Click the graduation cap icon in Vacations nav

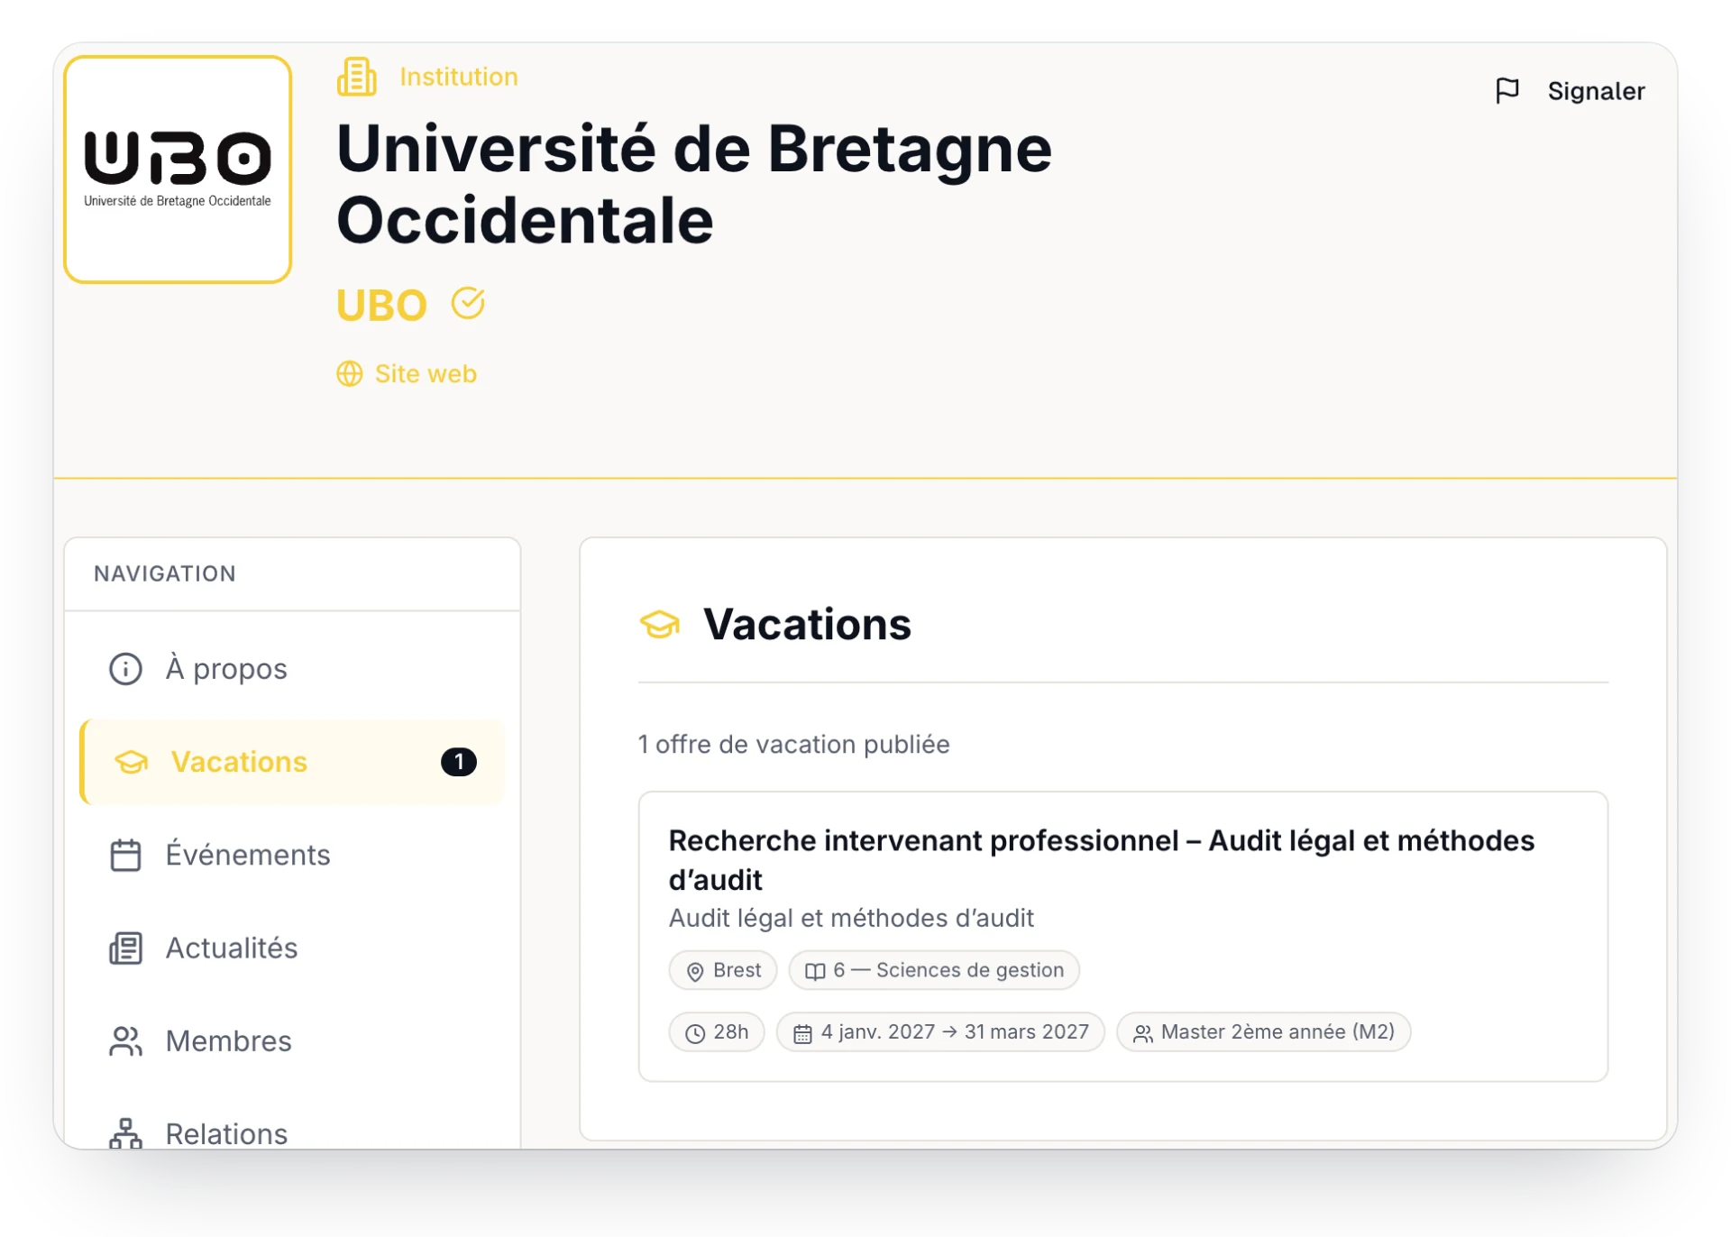coord(132,763)
